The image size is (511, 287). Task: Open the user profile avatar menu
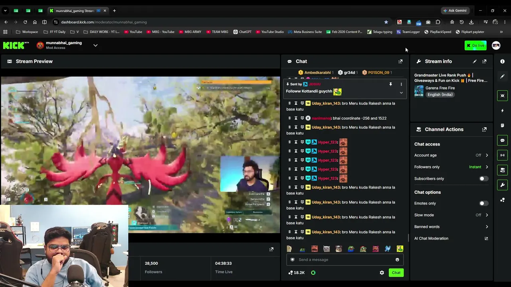coord(496,45)
